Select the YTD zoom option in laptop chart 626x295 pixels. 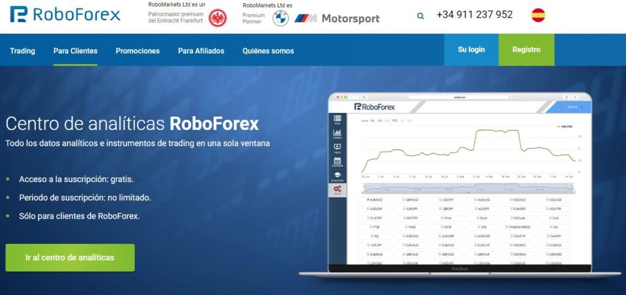[x=394, y=120]
